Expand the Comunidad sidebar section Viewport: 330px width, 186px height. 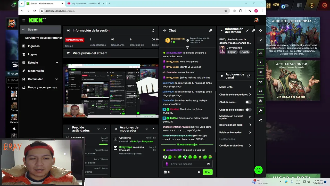pos(57,79)
